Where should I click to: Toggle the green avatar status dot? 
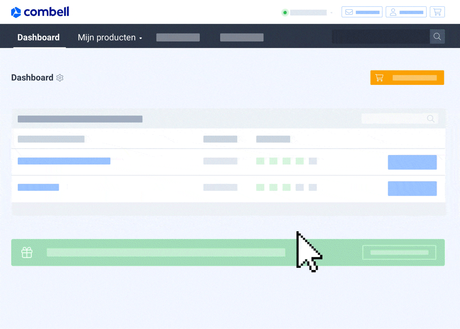pos(285,12)
